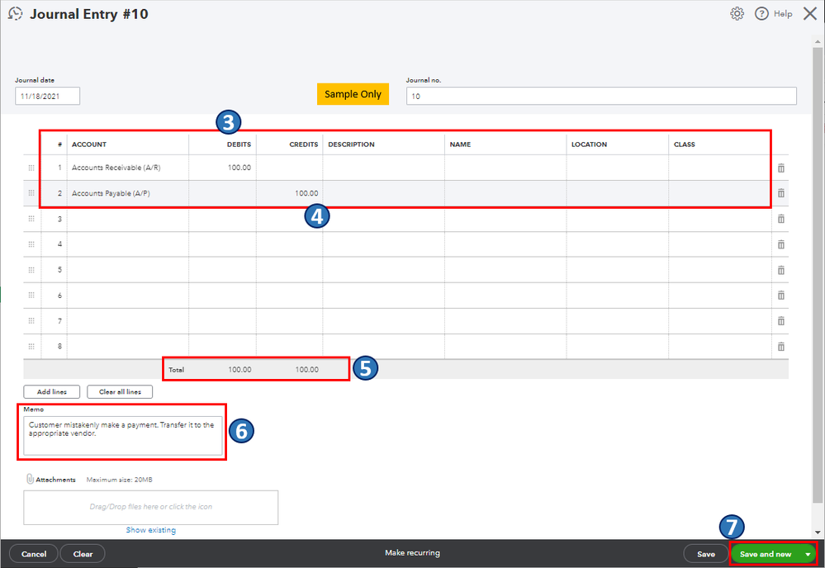Screen dimensions: 825x568
Task: Click the 100.00 credit cell on line 2
Action: click(289, 193)
